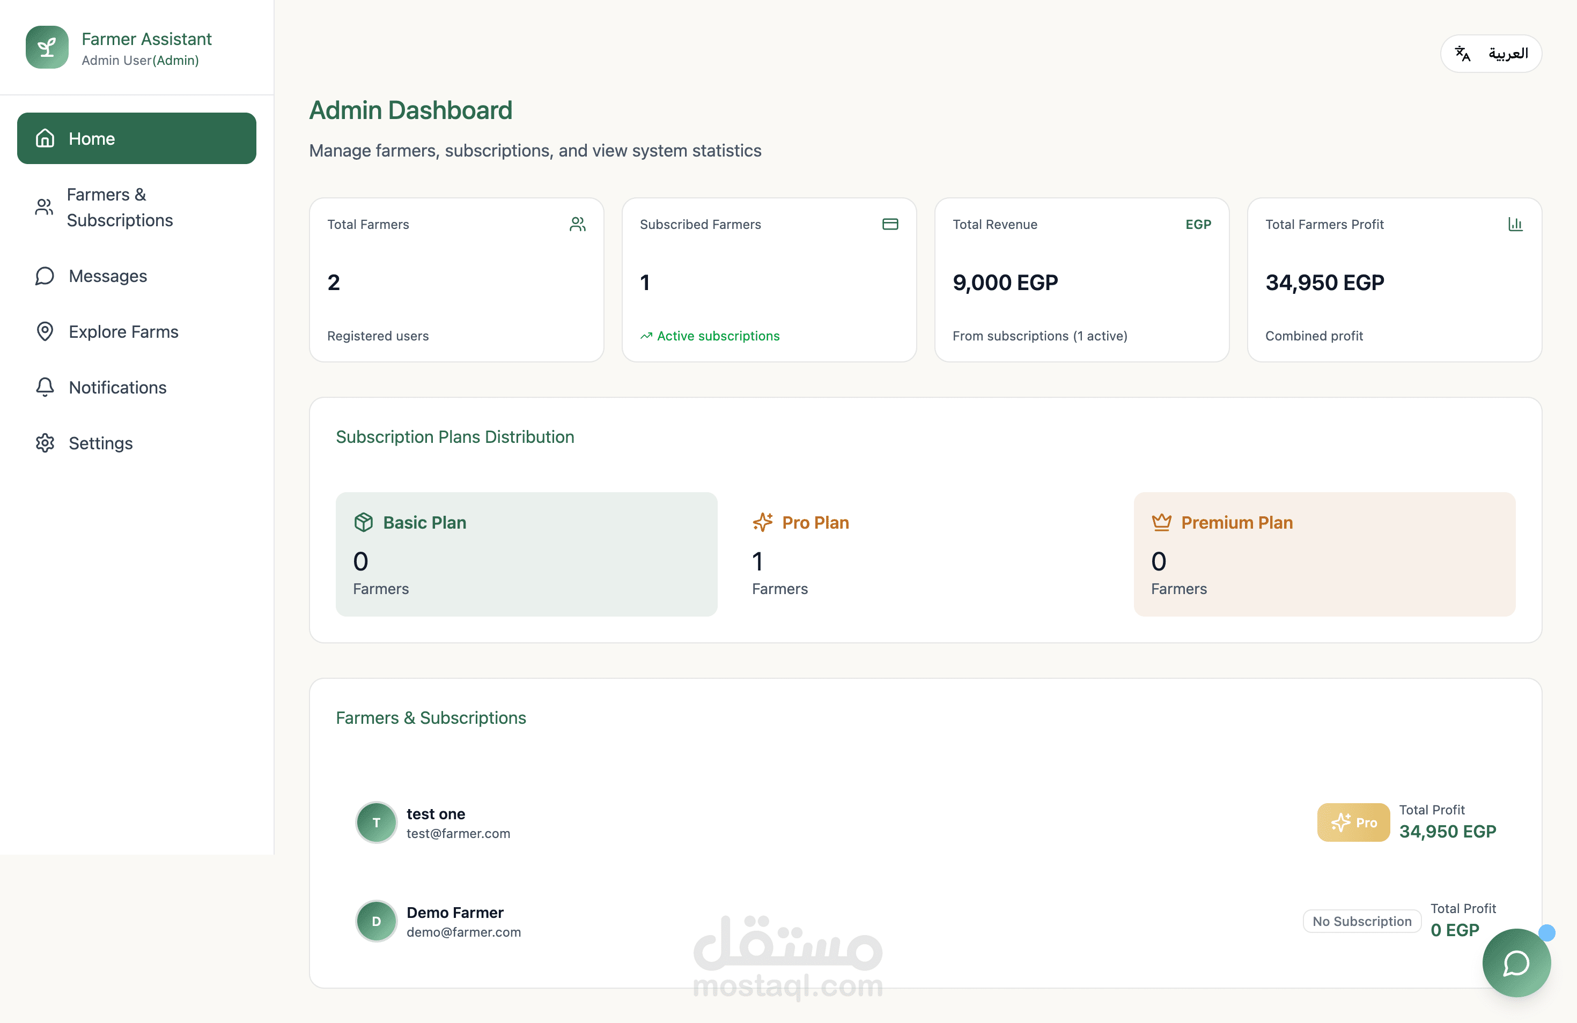Click the Pro Plan sparkle icon
This screenshot has height=1023, width=1577.
click(x=763, y=522)
